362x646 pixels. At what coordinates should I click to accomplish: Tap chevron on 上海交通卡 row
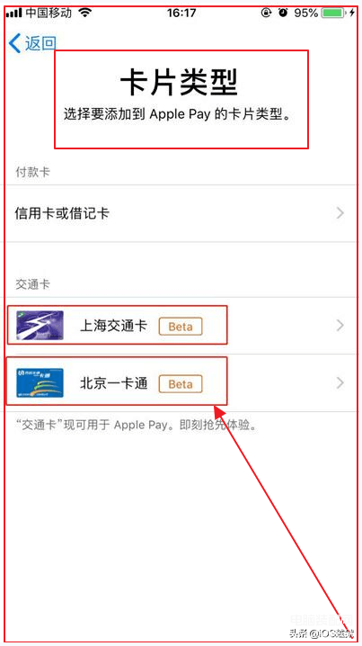click(x=340, y=326)
